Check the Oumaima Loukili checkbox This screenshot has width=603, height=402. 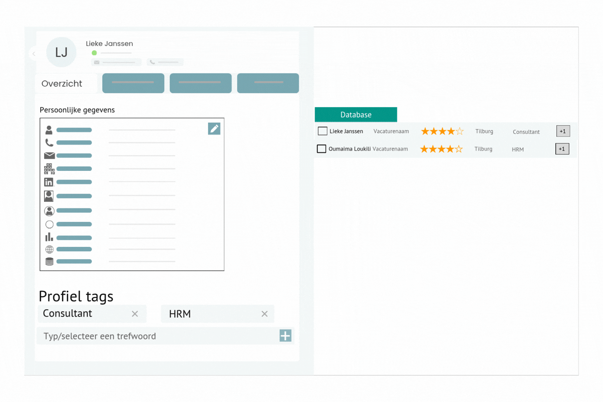[x=322, y=149]
